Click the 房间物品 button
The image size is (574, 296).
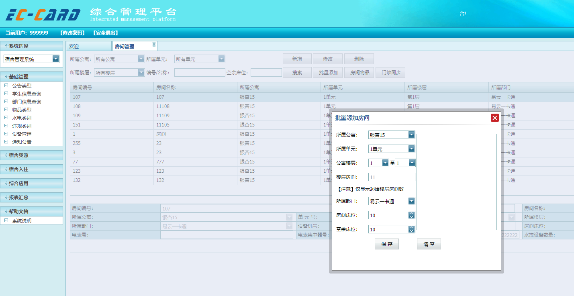tap(359, 73)
